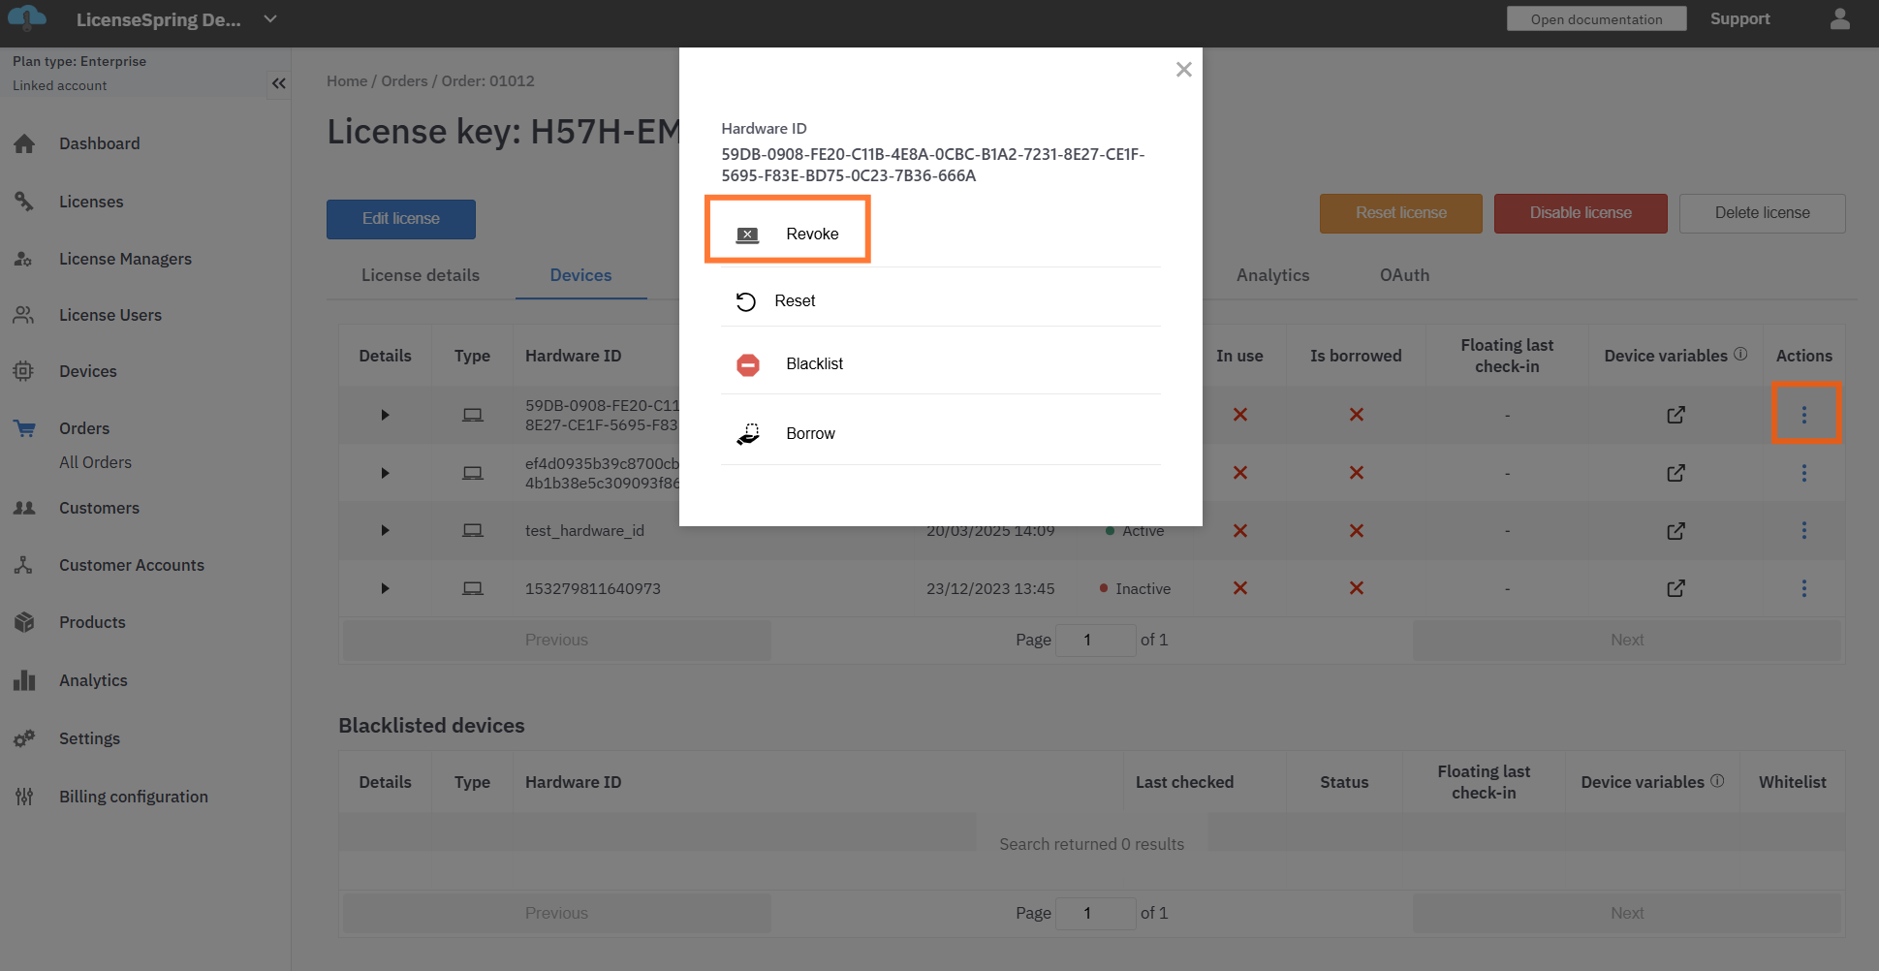Expand details for device 153279811640973
This screenshot has height=971, width=1879.
point(385,588)
